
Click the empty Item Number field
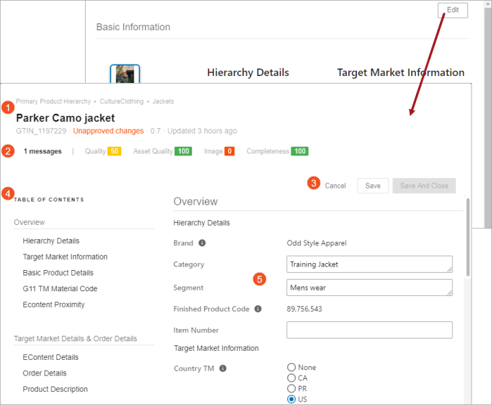[x=369, y=330]
